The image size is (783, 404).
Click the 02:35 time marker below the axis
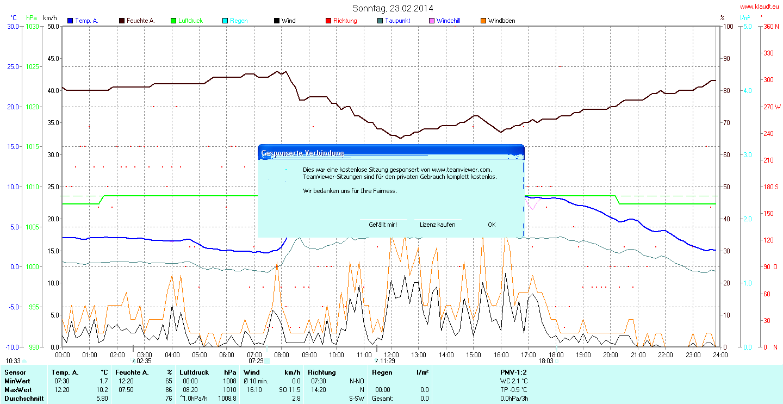point(144,361)
